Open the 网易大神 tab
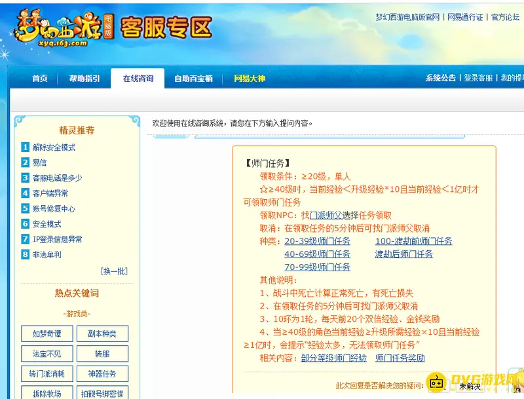 (x=250, y=79)
